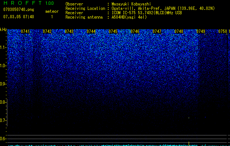230x146 pixels.
Task: Select the filename 0703050740.png
Action: click(19, 9)
